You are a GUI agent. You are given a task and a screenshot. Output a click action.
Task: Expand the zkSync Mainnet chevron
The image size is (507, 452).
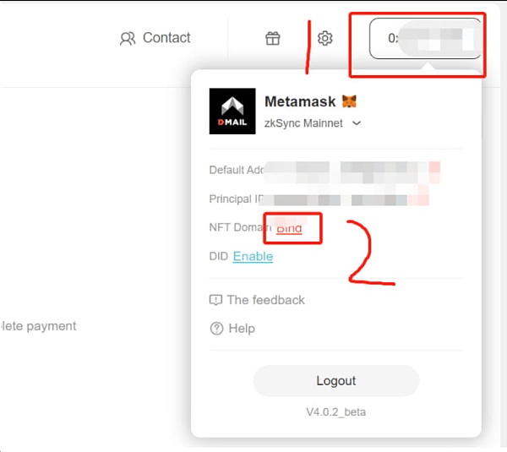click(357, 123)
